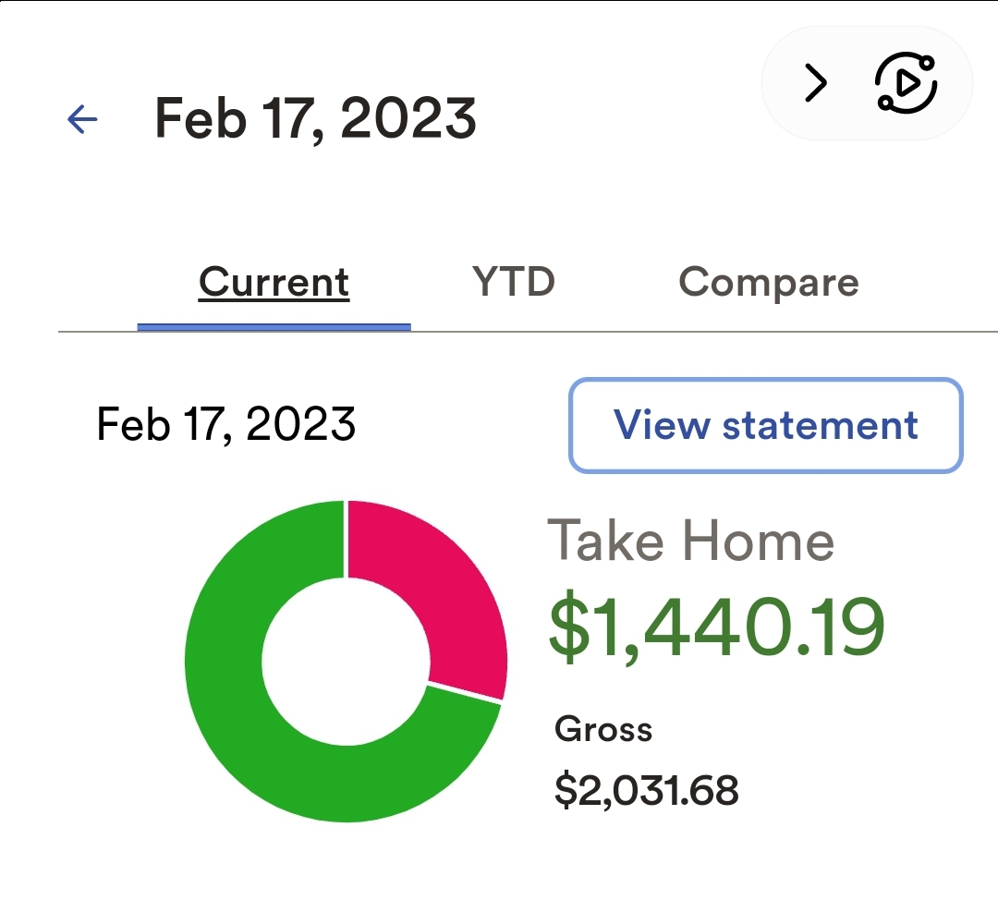This screenshot has height=900, width=998.
Task: Tap the $1,440.19 take home amount
Action: pyautogui.click(x=717, y=628)
